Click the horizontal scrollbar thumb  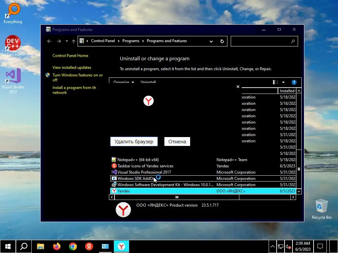177,197
